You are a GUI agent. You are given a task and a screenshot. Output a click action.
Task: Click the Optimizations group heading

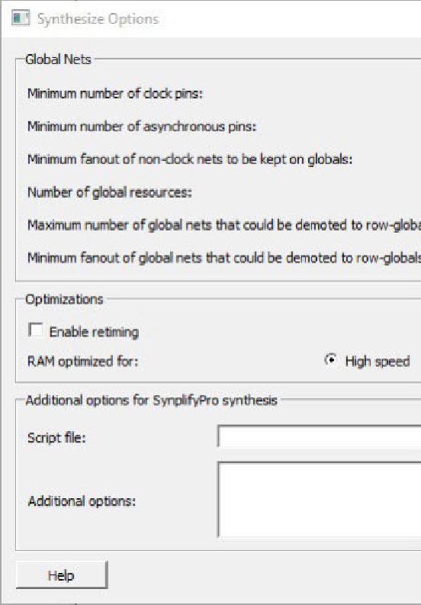[64, 299]
